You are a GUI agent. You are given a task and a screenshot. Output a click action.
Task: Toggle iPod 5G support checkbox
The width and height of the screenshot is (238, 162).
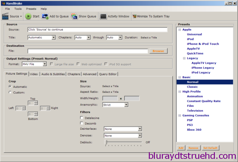pyautogui.click(x=106, y=64)
